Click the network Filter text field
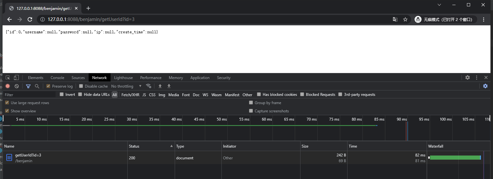Image resolution: width=493 pixels, height=179 pixels. point(30,95)
